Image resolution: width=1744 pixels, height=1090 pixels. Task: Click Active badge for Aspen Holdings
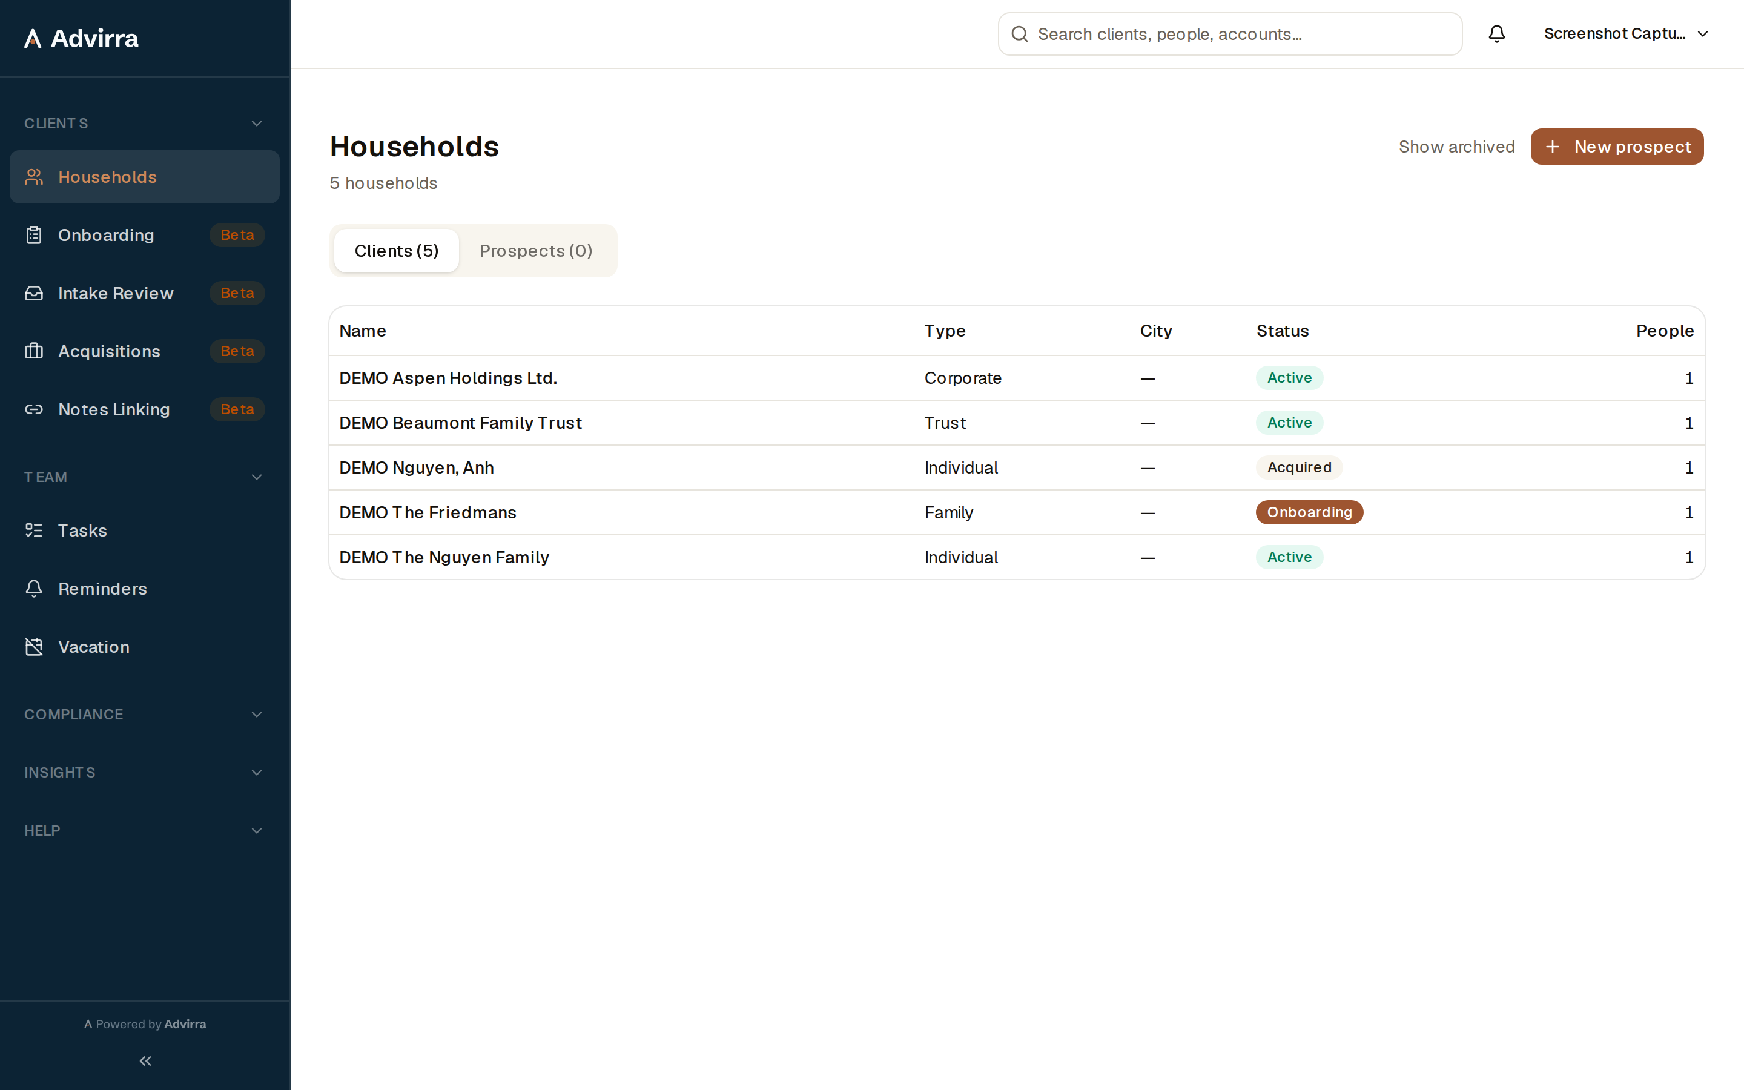[x=1289, y=378]
